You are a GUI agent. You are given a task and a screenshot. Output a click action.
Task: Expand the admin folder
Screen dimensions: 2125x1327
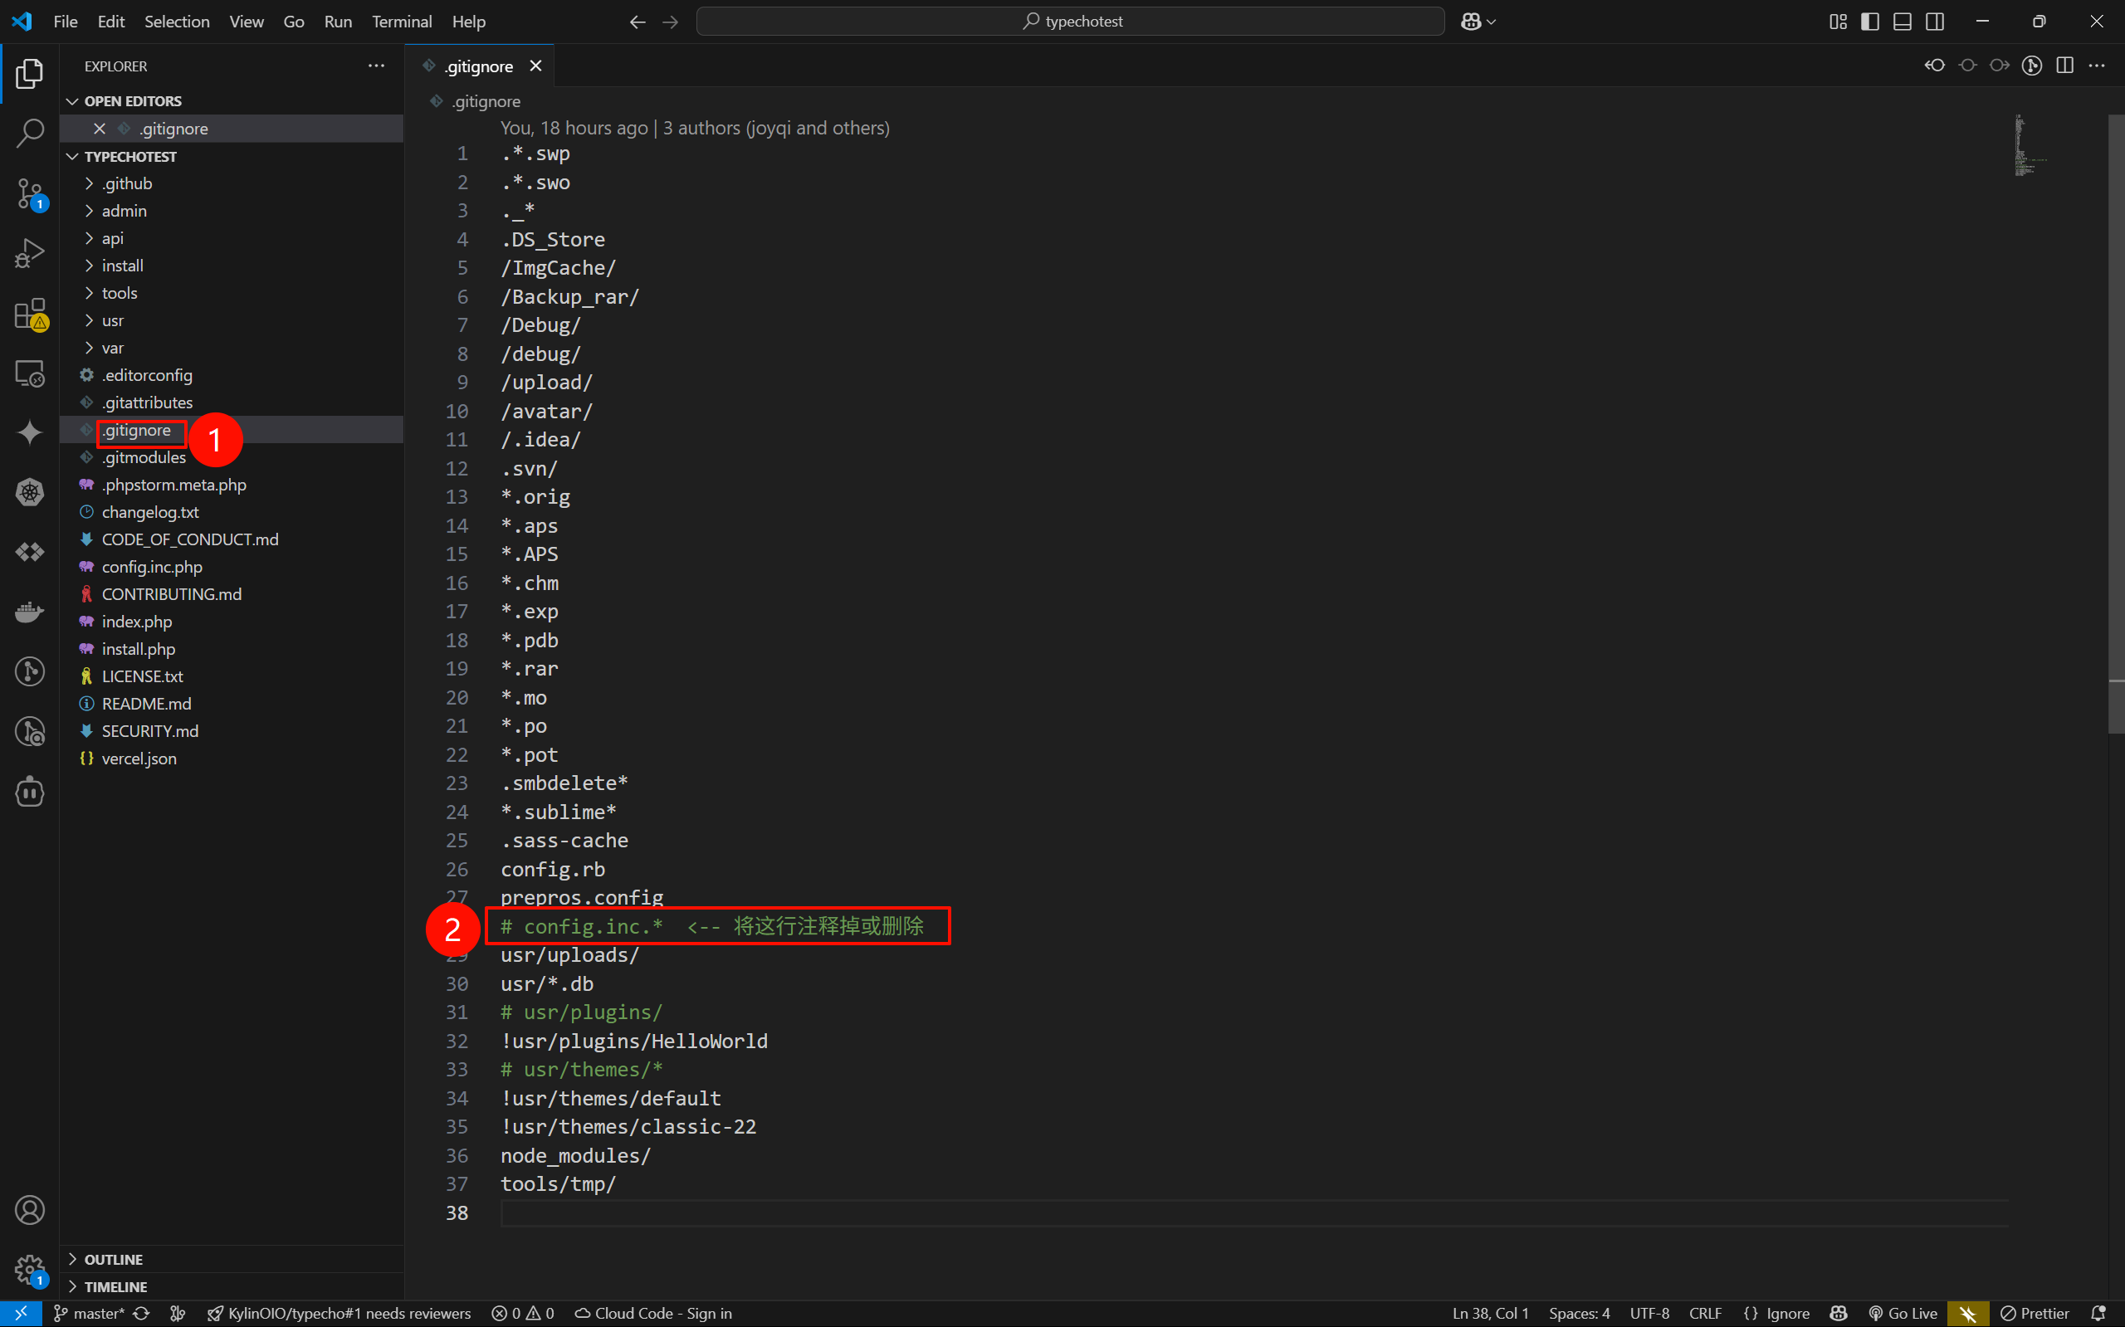click(x=124, y=211)
